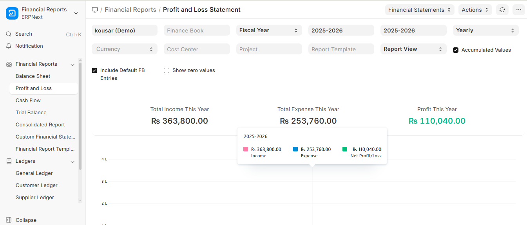Click the pink Income legend swatch
The height and width of the screenshot is (225, 527).
246,149
